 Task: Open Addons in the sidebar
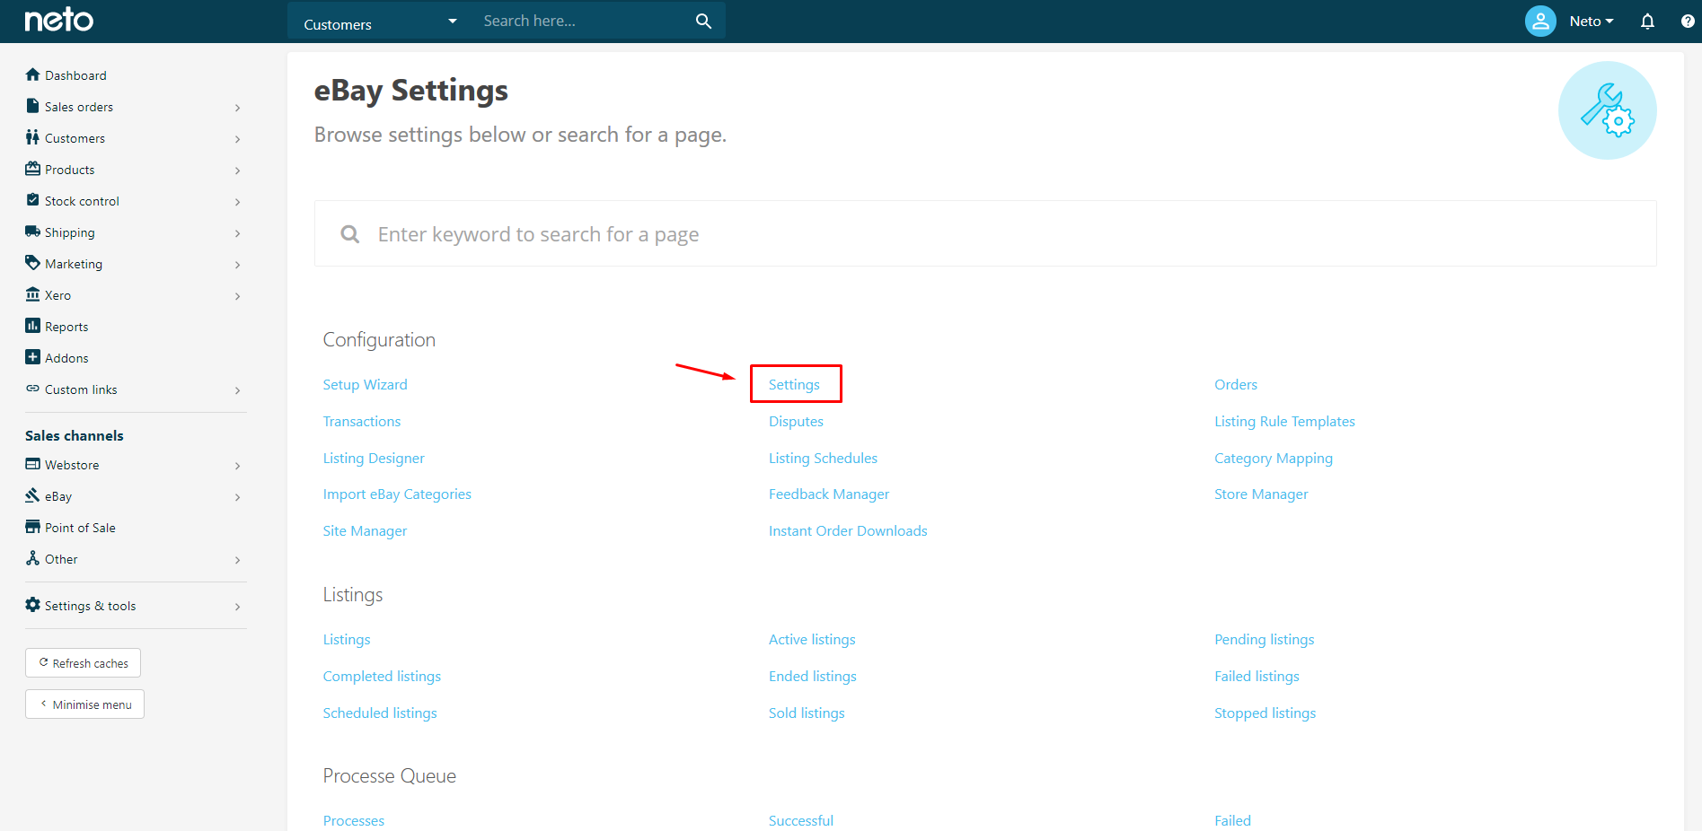(66, 358)
